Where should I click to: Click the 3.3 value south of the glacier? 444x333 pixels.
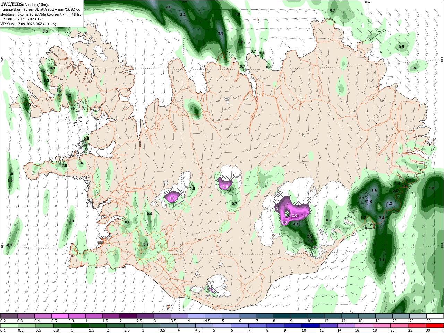296,224
